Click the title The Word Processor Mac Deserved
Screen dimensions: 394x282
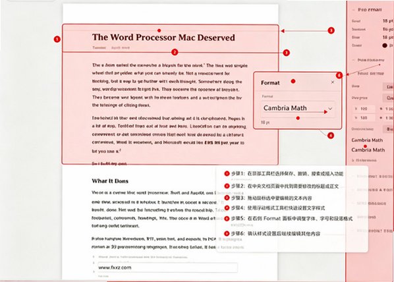click(x=163, y=38)
